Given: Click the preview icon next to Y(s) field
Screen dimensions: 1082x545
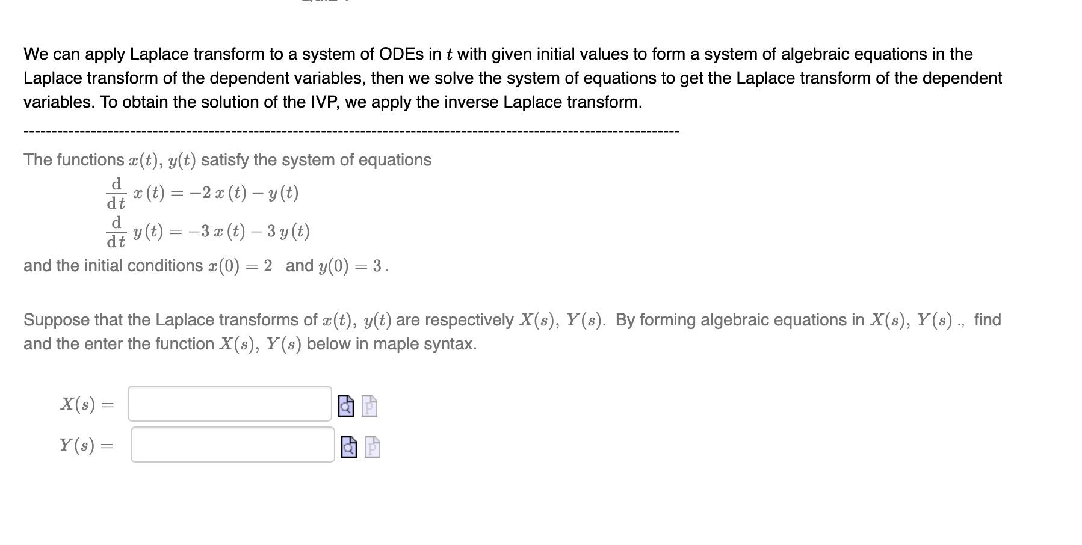Looking at the screenshot, I should (348, 448).
